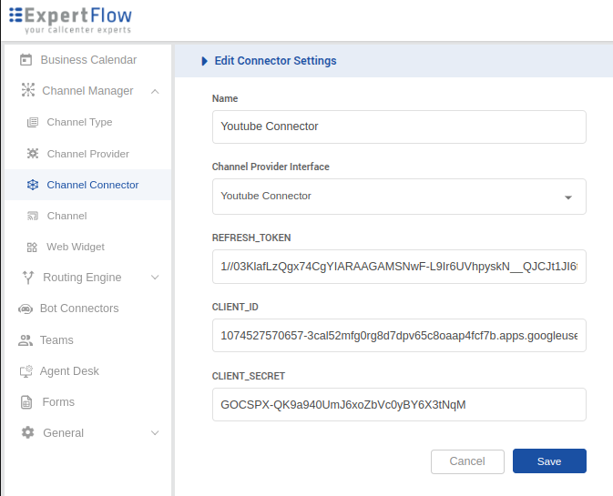Collapse the Edit Connector Settings header
The width and height of the screenshot is (613, 496).
(x=205, y=61)
